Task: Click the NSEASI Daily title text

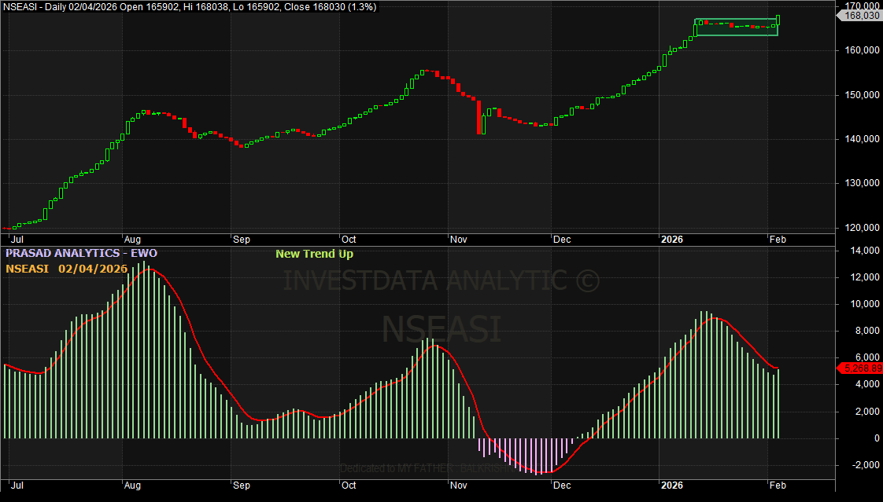Action: coord(189,6)
